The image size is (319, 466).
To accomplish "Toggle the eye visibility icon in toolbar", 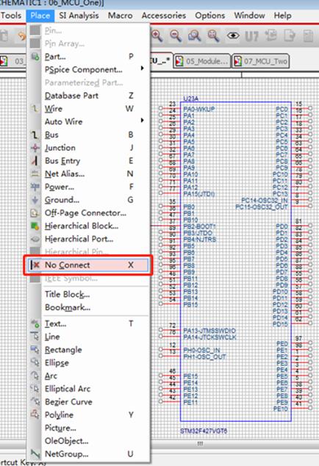I will point(233,36).
